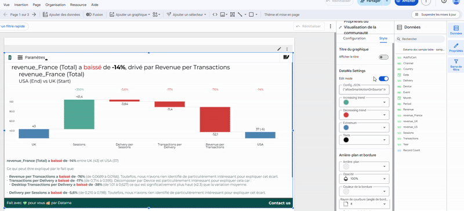Go to next page using the arrow
Image resolution: width=464 pixels, height=211 pixels.
click(x=34, y=14)
